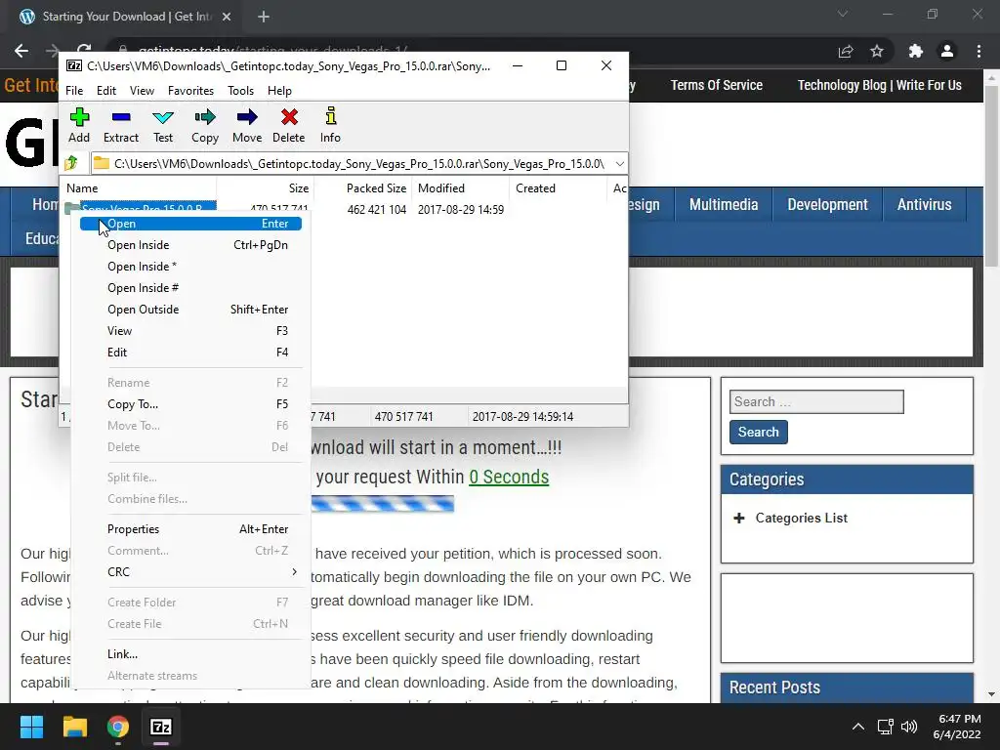The image size is (1000, 750).
Task: Click the Info toolbar icon
Action: click(330, 125)
